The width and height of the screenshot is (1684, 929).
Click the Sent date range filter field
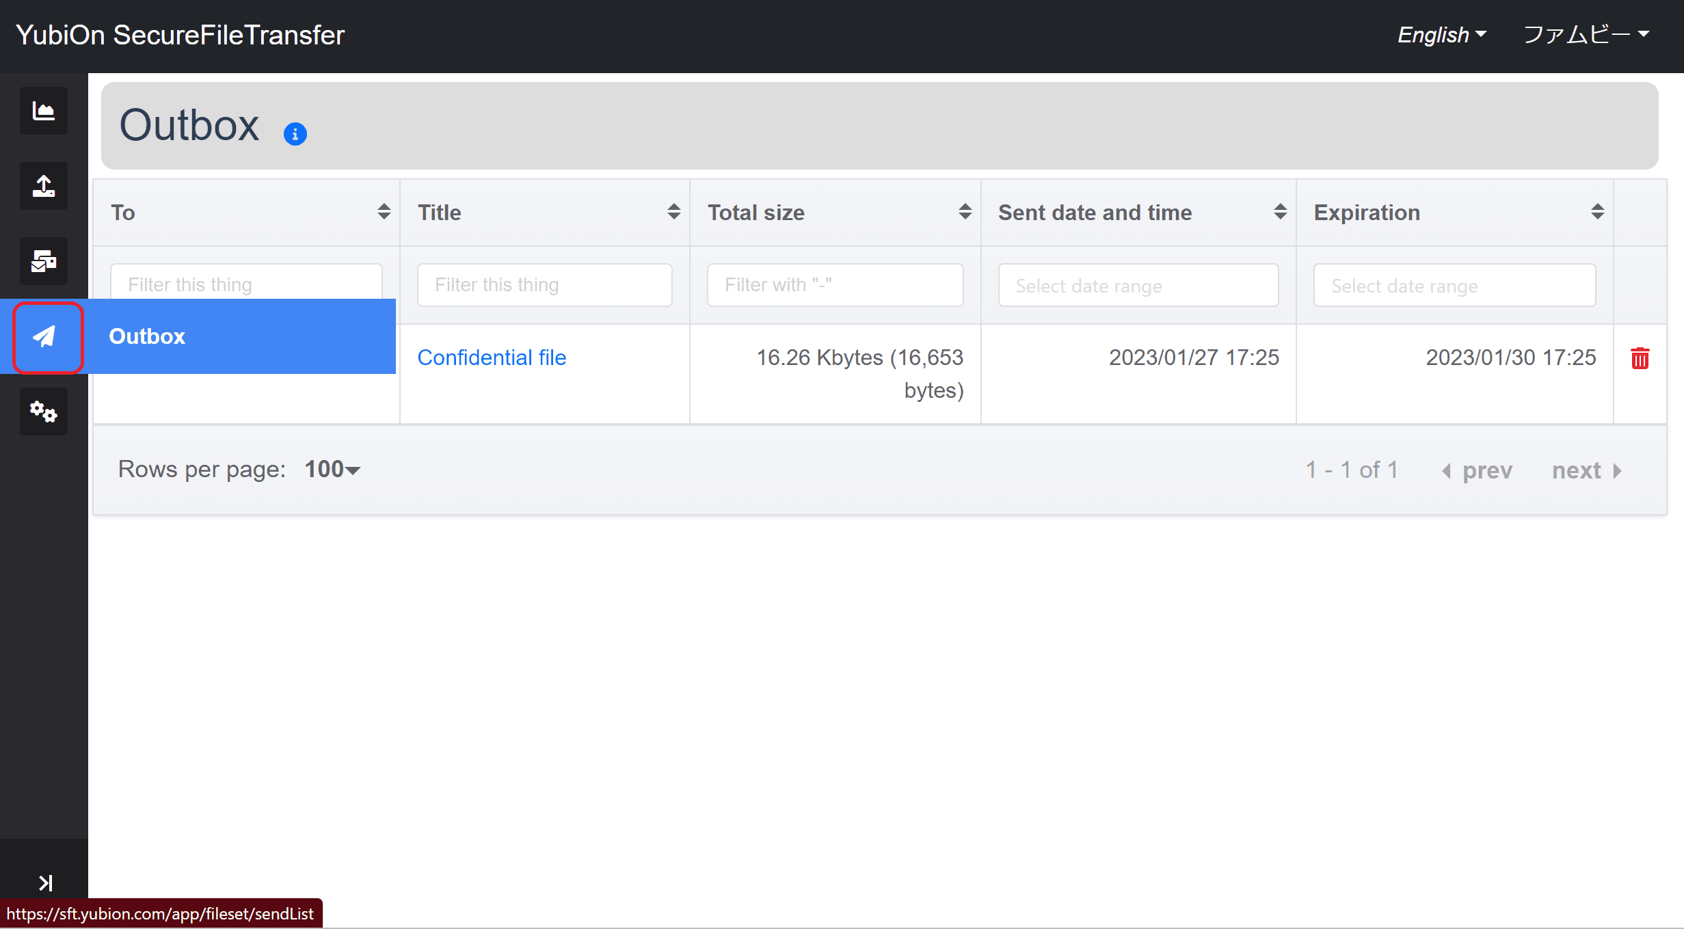tap(1138, 286)
